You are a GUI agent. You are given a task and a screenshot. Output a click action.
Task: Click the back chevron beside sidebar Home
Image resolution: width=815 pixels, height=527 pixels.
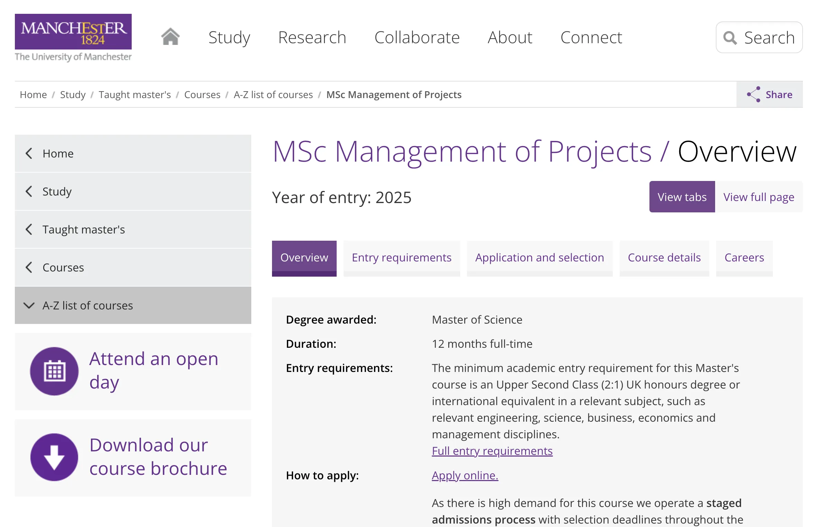29,153
